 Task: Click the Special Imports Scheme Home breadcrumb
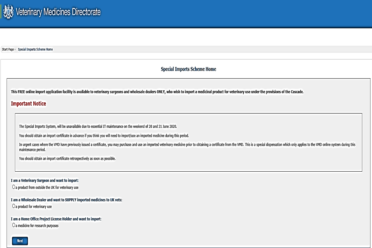34,49
